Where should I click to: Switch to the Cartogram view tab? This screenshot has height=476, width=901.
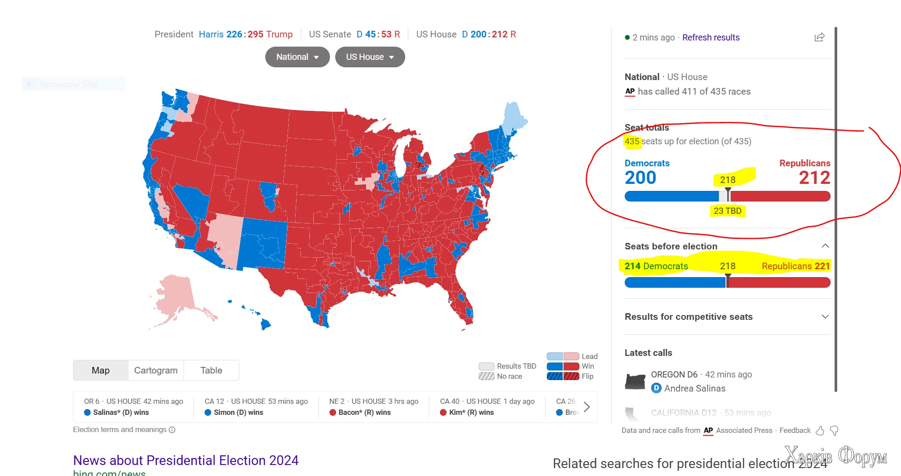[156, 370]
